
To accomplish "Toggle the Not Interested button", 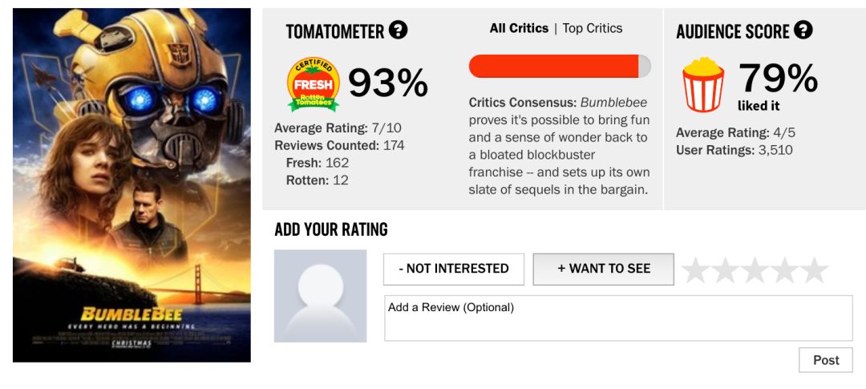I will [x=454, y=269].
